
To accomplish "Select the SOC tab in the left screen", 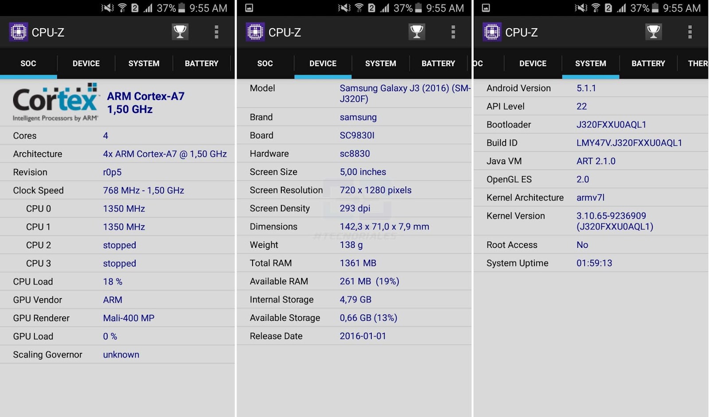I will click(28, 63).
